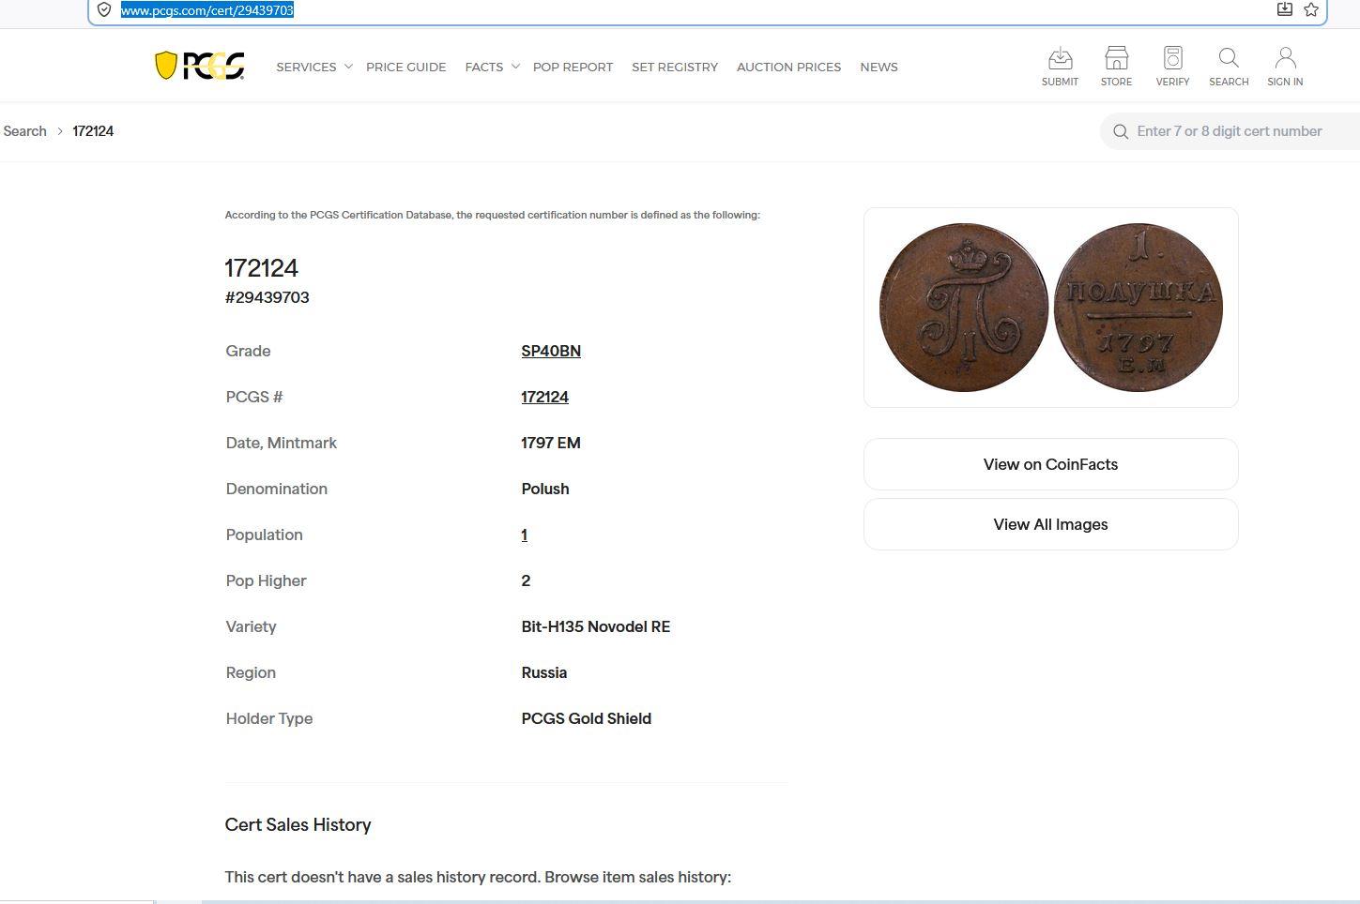Bookmark page with browser star icon
The height and width of the screenshot is (904, 1360).
(1311, 9)
